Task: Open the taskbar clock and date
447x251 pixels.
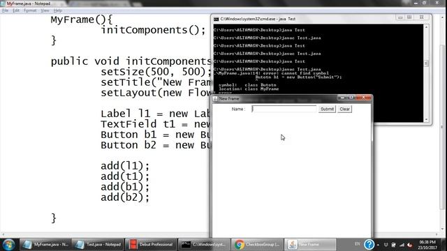Action: [x=427, y=245]
